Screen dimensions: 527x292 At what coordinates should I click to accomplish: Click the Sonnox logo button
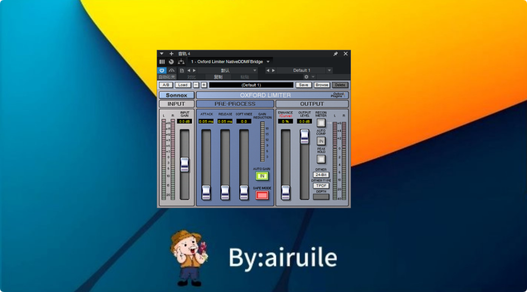[x=177, y=95]
